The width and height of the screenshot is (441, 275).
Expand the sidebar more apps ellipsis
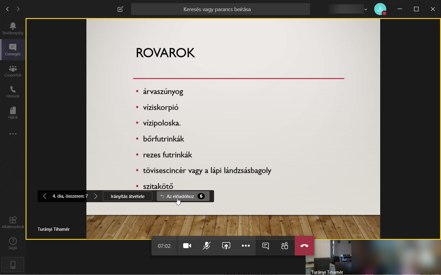coord(13,134)
